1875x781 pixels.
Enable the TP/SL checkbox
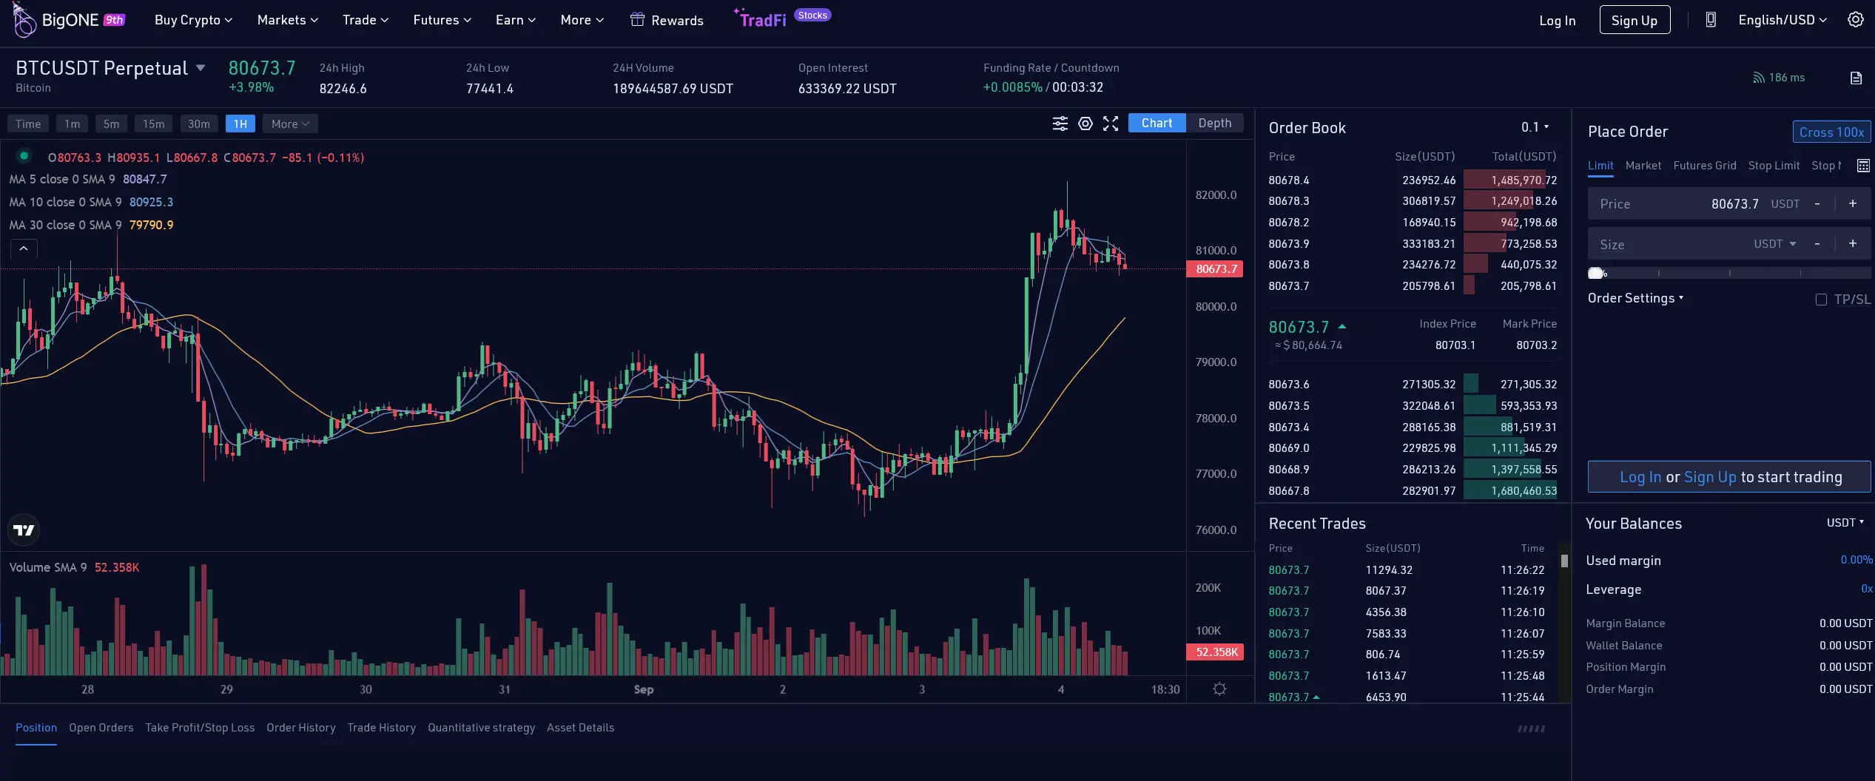point(1821,300)
